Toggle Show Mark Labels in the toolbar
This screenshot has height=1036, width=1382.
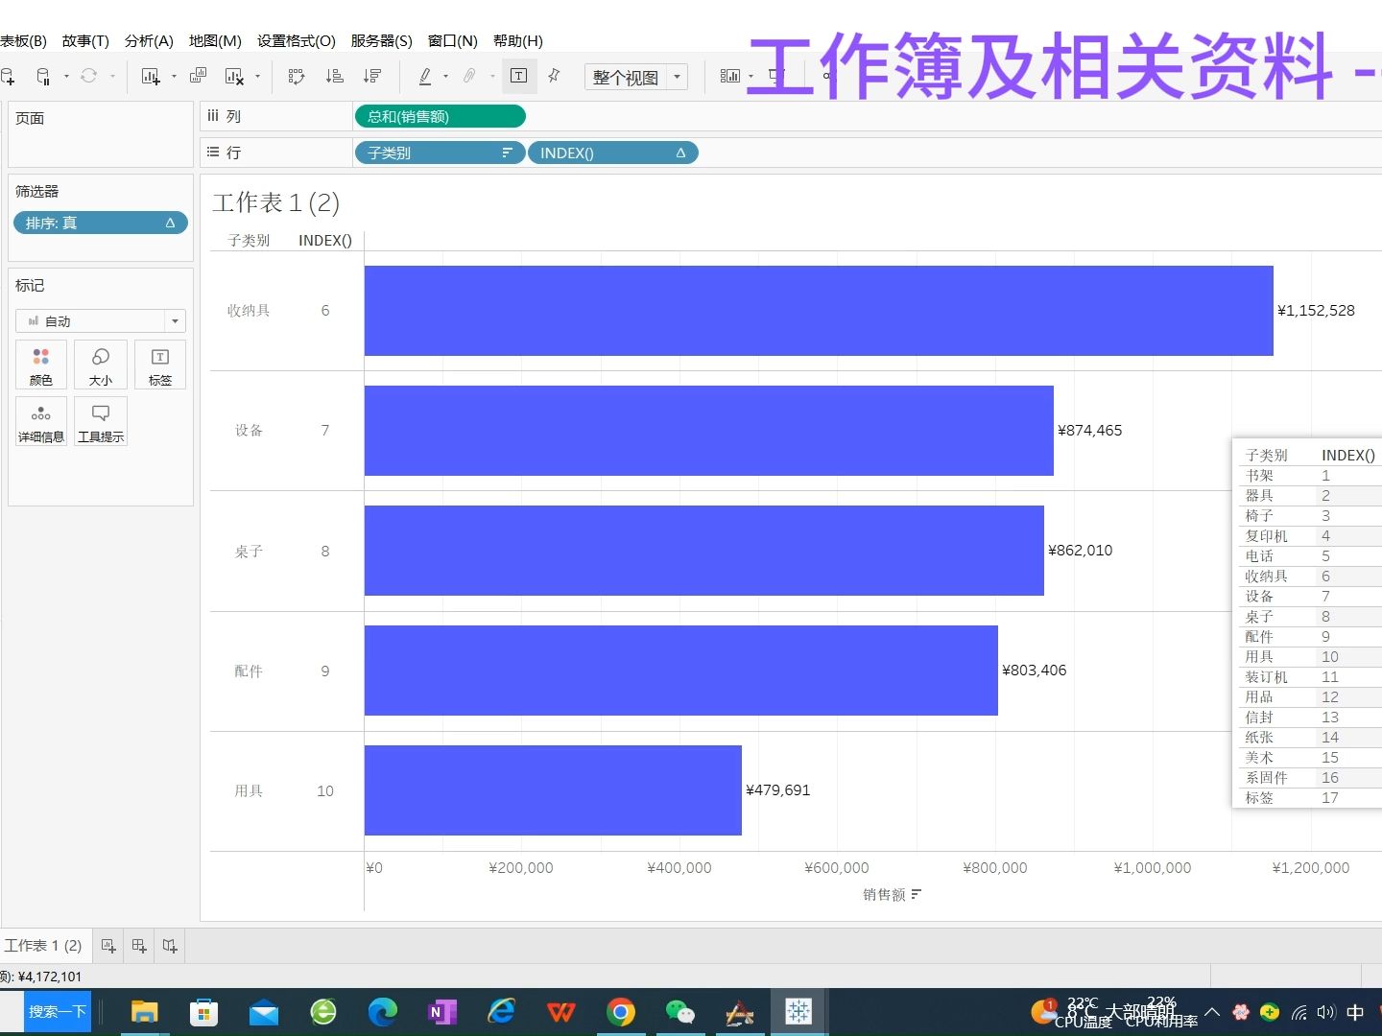[519, 76]
